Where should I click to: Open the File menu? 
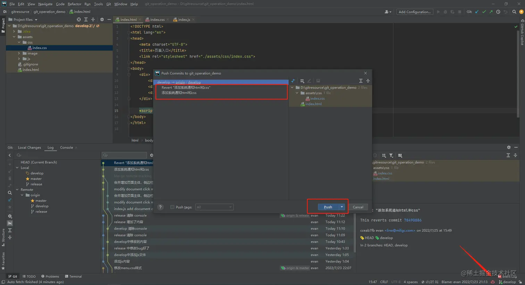coord(12,4)
